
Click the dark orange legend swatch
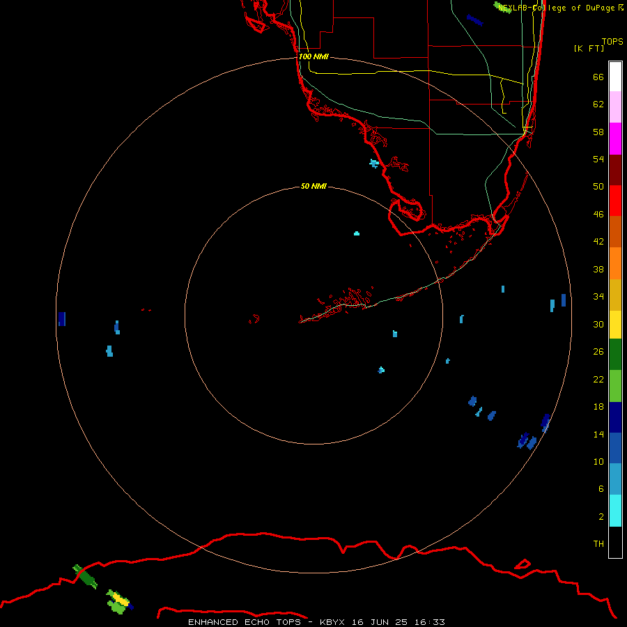point(615,231)
